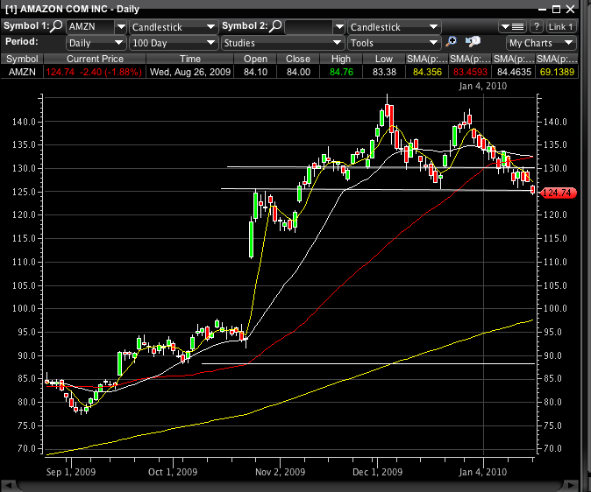
Task: Click the Link 1 button
Action: [x=560, y=26]
